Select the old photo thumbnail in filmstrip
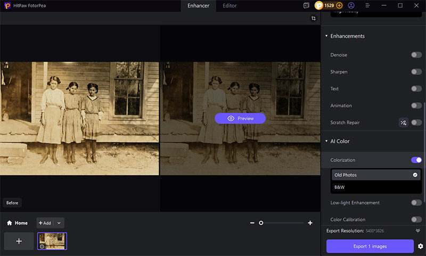The image size is (426, 256). 52,241
